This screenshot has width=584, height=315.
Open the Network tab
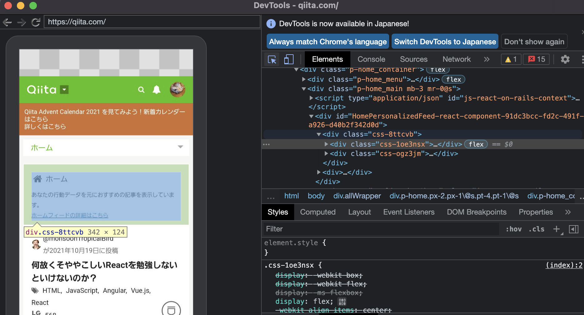coord(457,59)
